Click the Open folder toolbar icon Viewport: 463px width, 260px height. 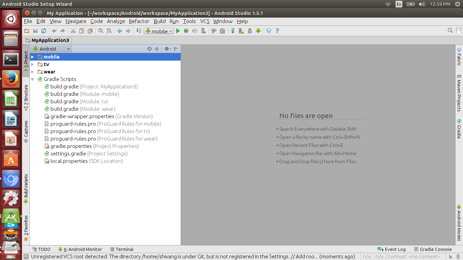[27, 31]
